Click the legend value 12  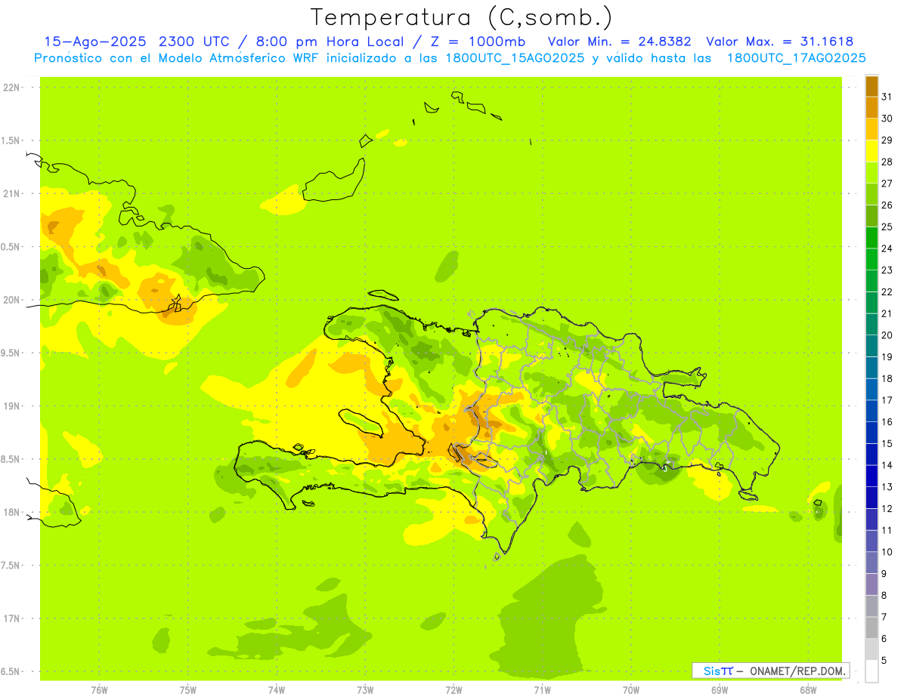[x=887, y=509]
